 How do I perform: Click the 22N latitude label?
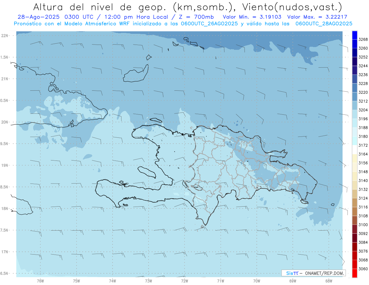[x=5, y=36]
